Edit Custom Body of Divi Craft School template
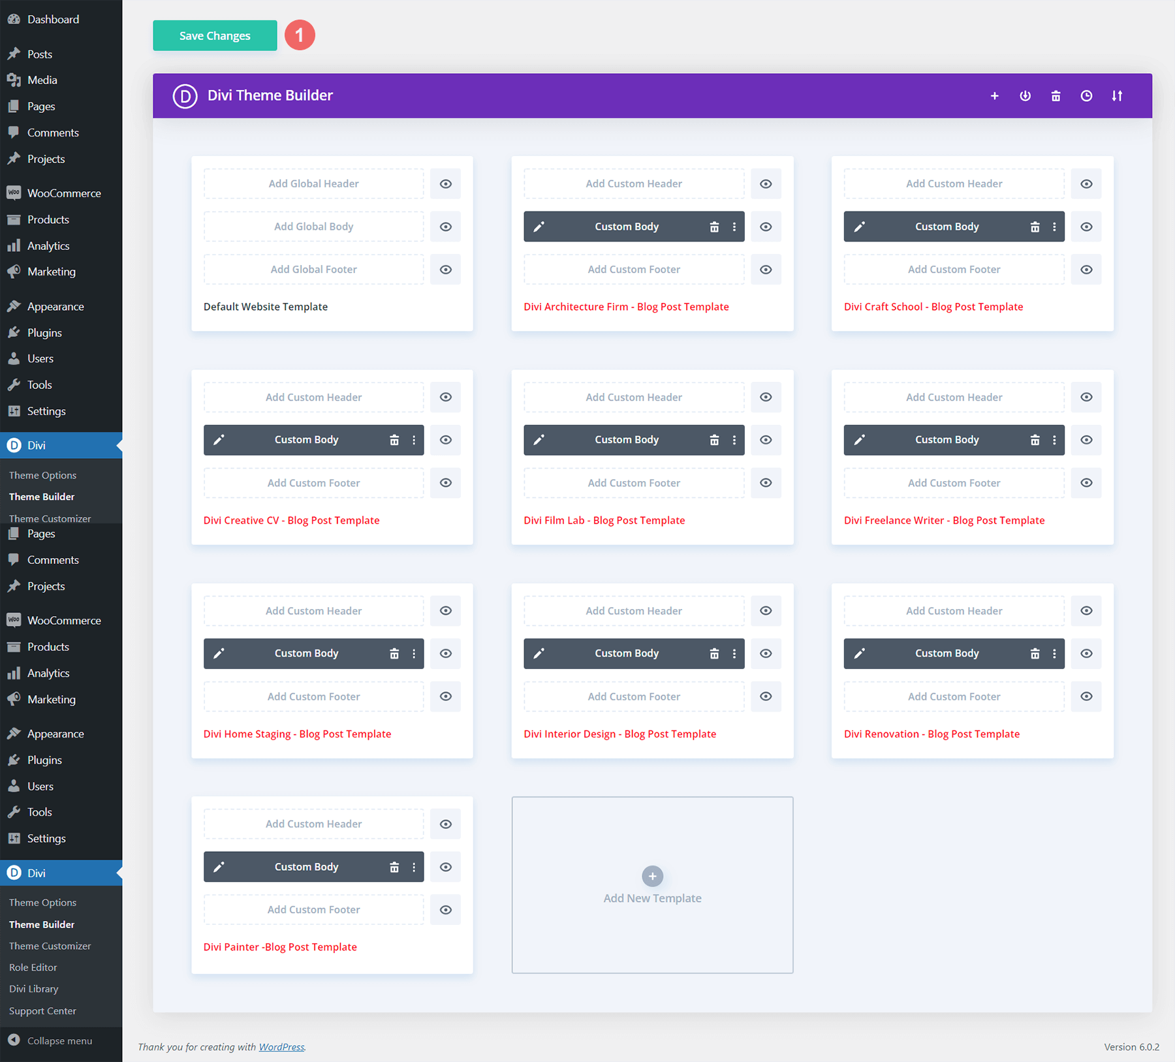 click(x=859, y=226)
